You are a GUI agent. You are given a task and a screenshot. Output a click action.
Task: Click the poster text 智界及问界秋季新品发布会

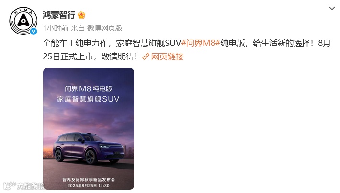click(89, 180)
